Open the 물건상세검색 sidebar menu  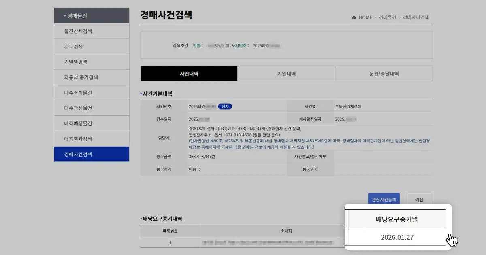click(x=91, y=31)
